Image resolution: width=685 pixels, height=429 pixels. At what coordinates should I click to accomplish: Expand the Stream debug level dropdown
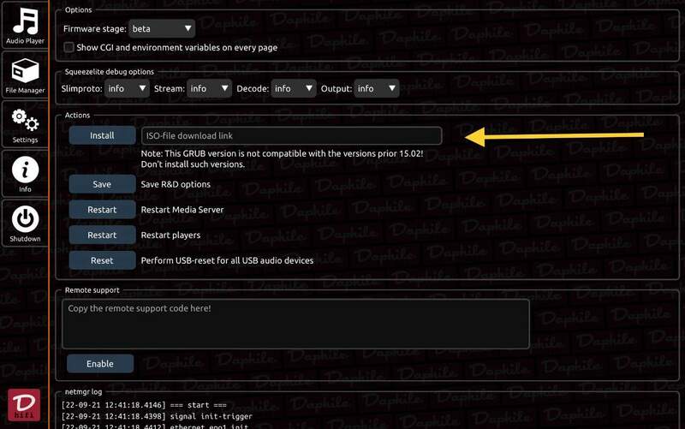click(x=209, y=88)
